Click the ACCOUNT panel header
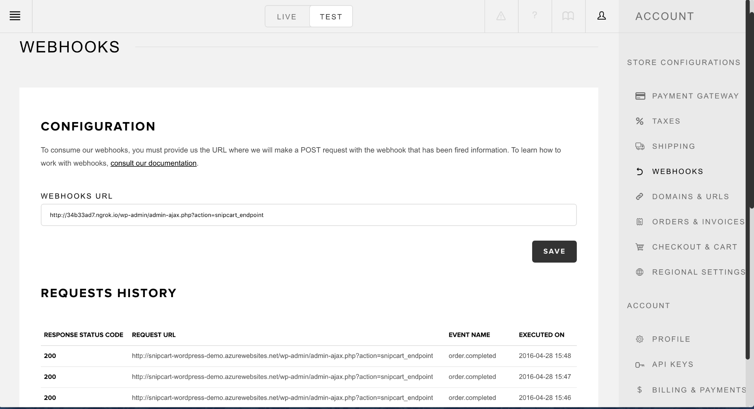 (664, 16)
